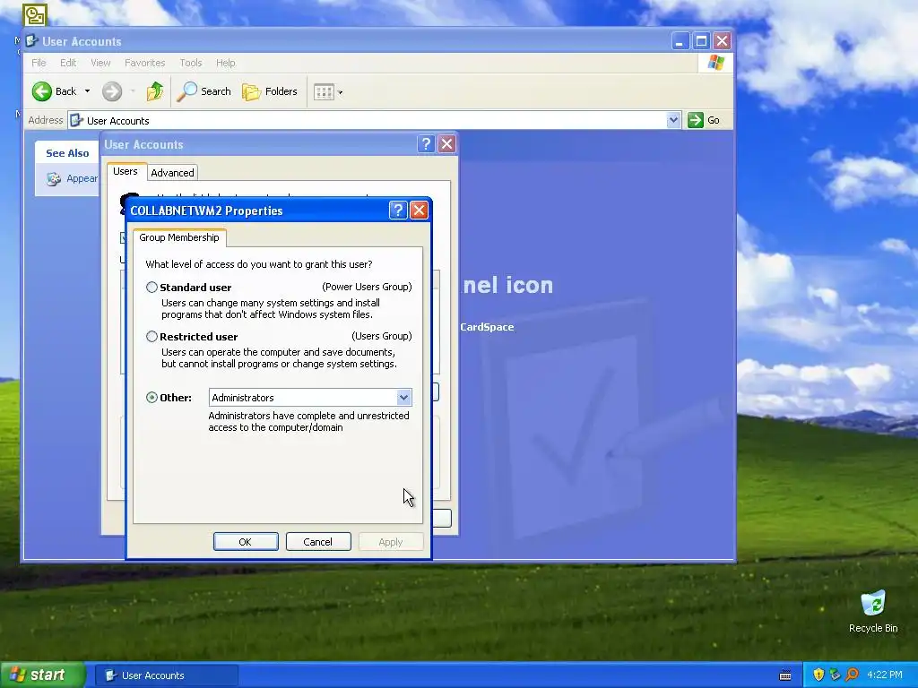Viewport: 918px width, 688px height.
Task: Confirm with the OK button
Action: (246, 542)
